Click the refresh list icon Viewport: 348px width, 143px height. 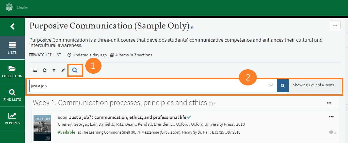(x=44, y=70)
